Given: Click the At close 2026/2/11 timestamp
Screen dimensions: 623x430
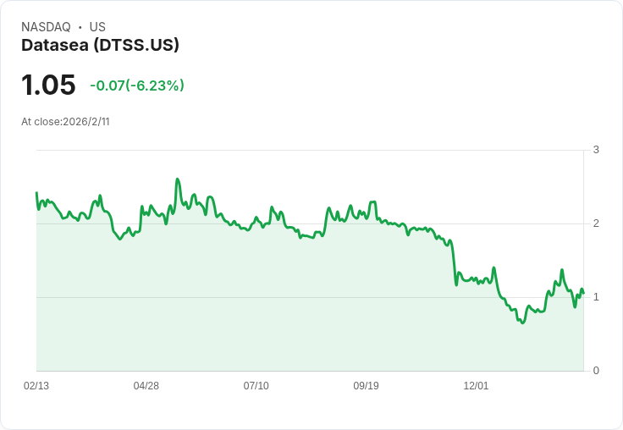Looking at the screenshot, I should point(65,122).
